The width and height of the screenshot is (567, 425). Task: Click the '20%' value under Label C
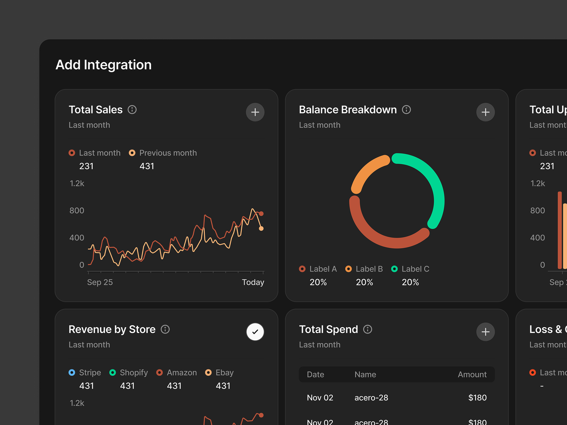[x=410, y=282]
